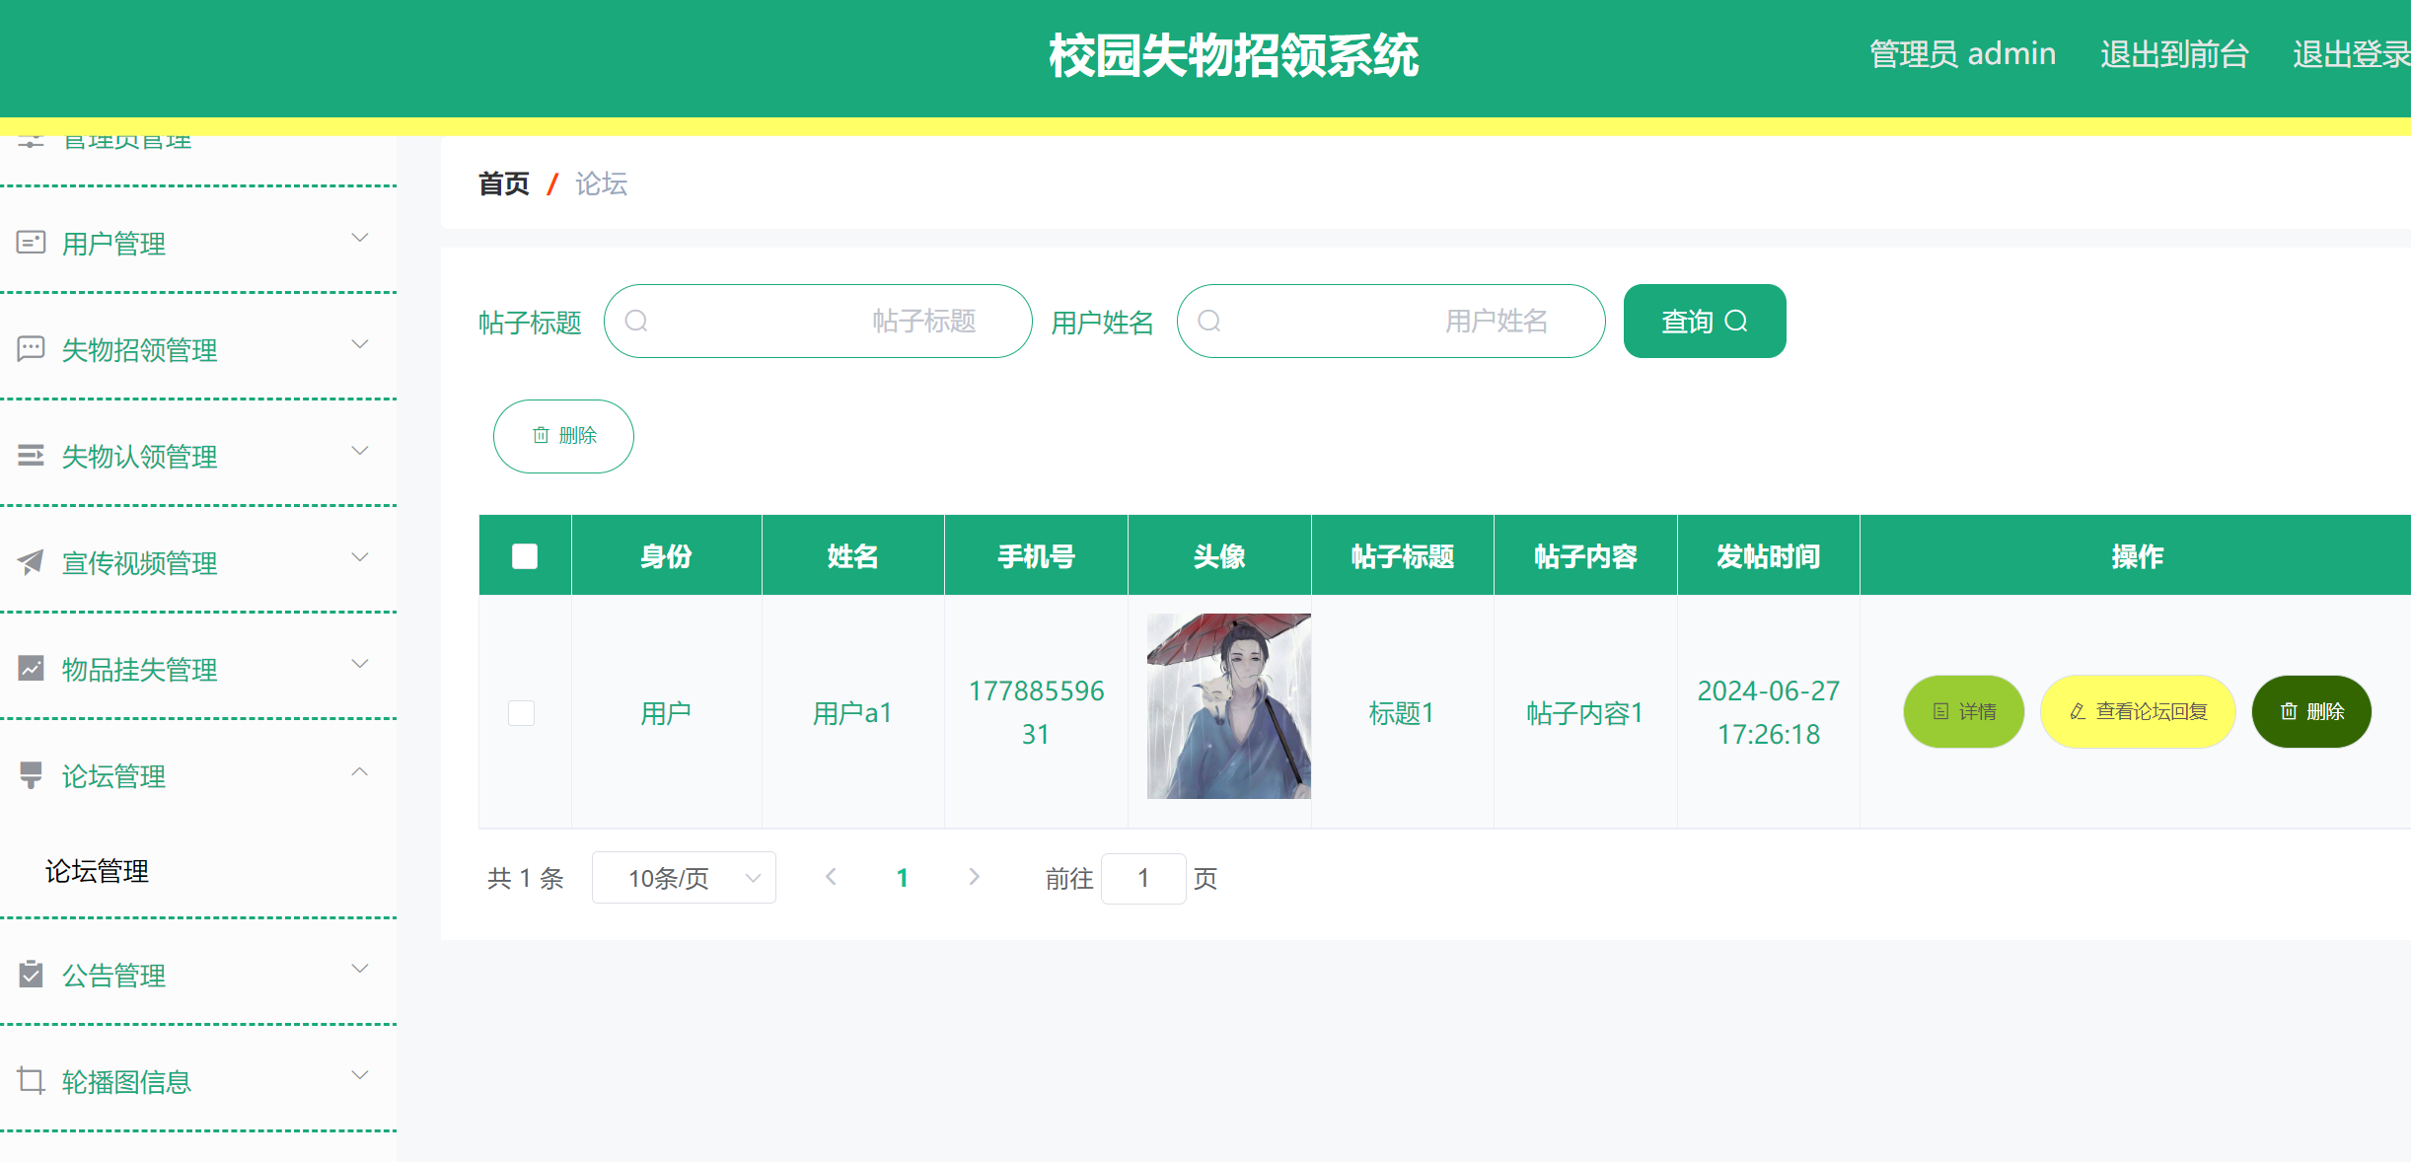Viewport: 2411px width, 1162px height.
Task: Check the row checkbox for 用户a1
Action: (521, 712)
